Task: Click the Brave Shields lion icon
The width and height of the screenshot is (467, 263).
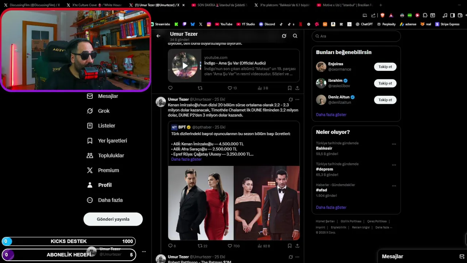Action: [382, 15]
